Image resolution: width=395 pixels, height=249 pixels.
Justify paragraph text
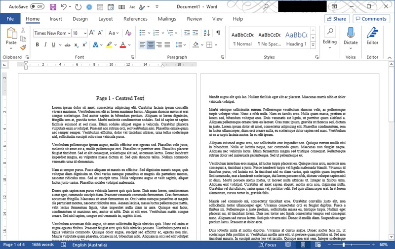click(167, 44)
